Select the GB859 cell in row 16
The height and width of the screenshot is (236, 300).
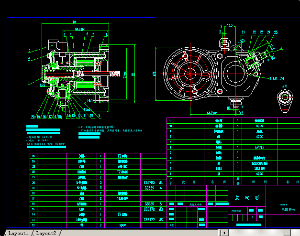click(x=149, y=204)
